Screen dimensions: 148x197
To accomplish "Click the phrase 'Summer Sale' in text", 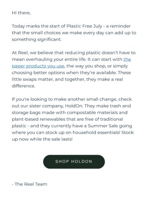I will coord(103,126).
